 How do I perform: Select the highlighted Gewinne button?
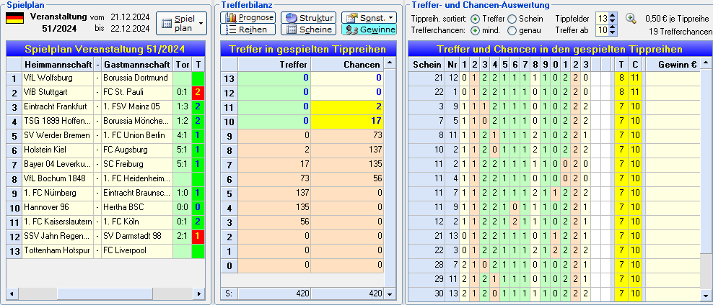click(369, 29)
